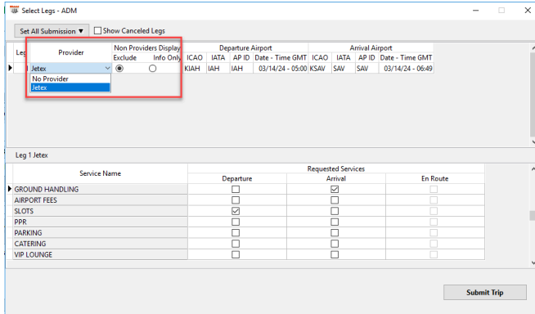Viewport: 535px width, 314px height.
Task: Click the Submit Trip button
Action: 485,293
